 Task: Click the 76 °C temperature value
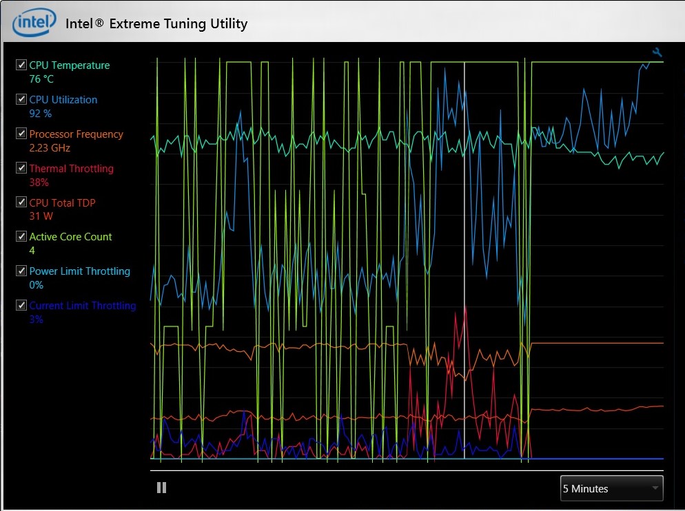41,79
